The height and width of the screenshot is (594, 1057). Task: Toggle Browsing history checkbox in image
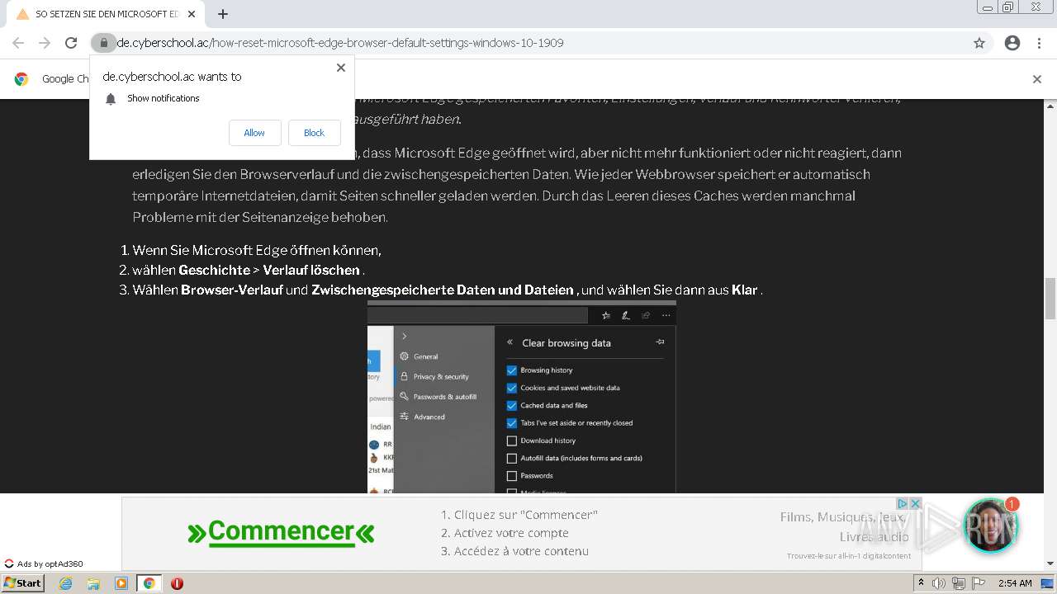[x=512, y=370]
